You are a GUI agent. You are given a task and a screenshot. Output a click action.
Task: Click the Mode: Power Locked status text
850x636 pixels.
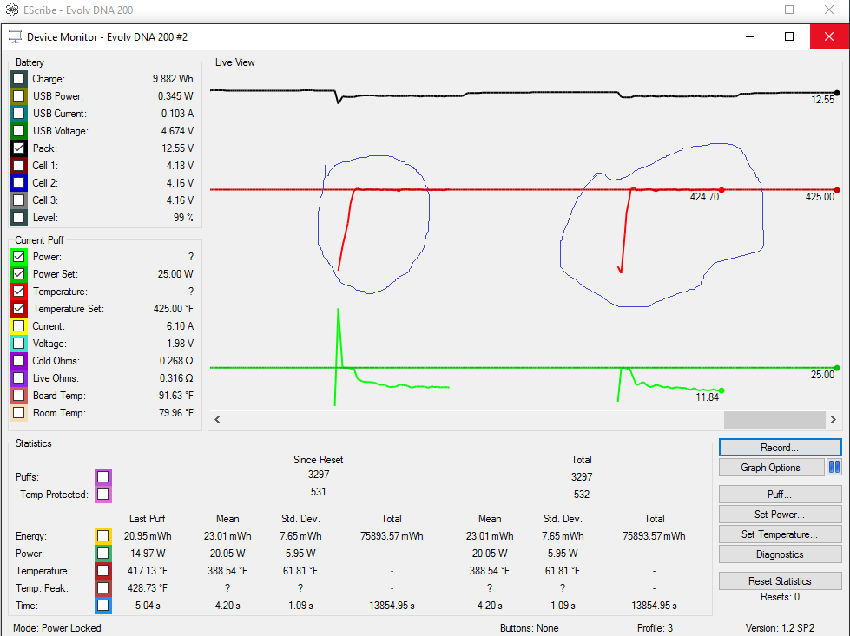click(57, 628)
